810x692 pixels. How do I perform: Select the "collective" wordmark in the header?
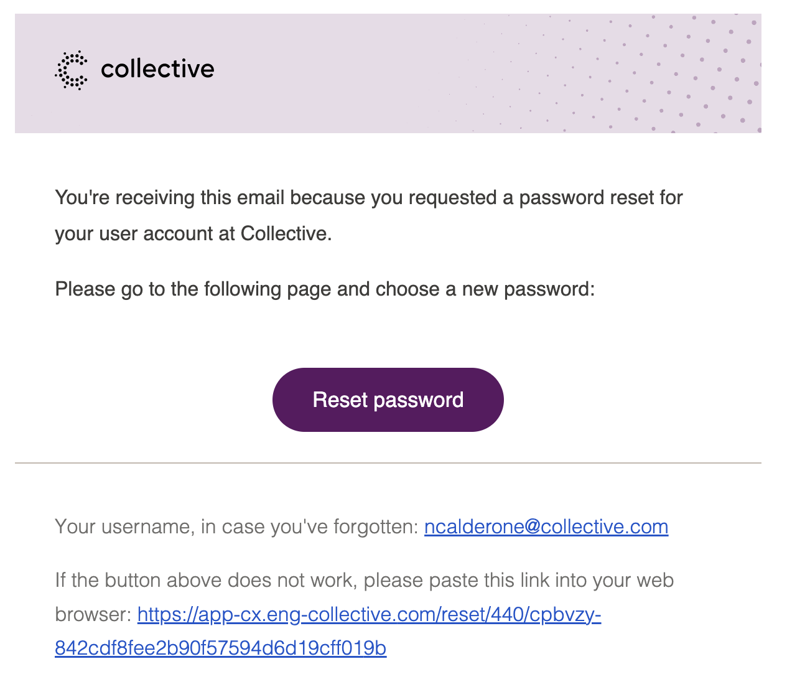tap(157, 68)
